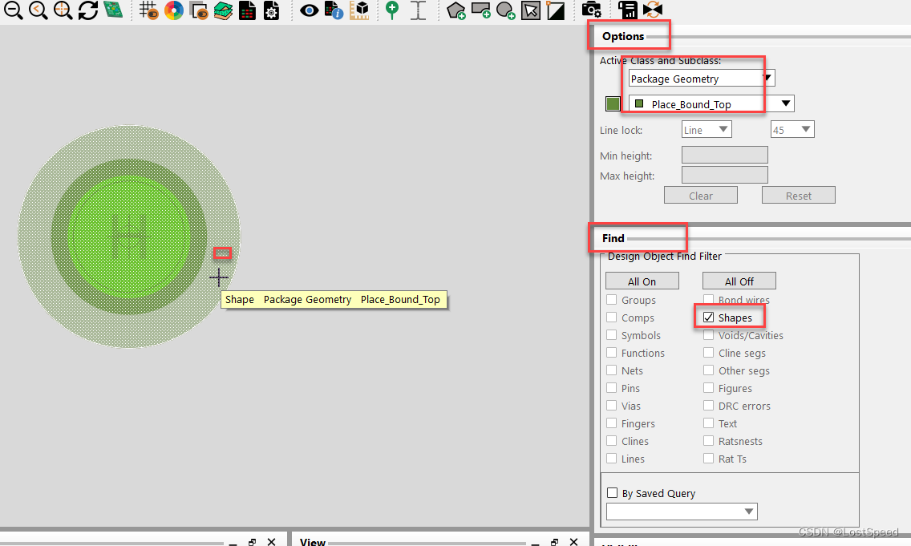The image size is (911, 546).
Task: Click the grid toggle icon
Action: pos(148,10)
